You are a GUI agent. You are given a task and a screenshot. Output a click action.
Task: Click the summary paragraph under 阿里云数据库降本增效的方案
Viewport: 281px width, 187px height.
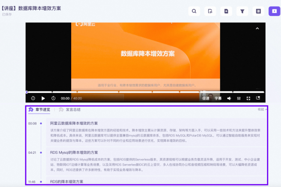point(155,136)
